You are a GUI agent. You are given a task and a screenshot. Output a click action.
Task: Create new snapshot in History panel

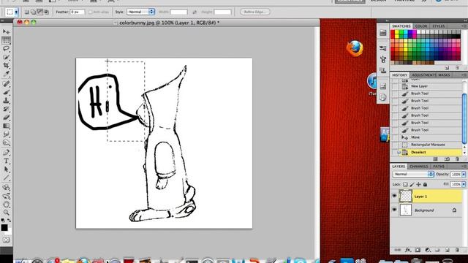[x=447, y=159]
